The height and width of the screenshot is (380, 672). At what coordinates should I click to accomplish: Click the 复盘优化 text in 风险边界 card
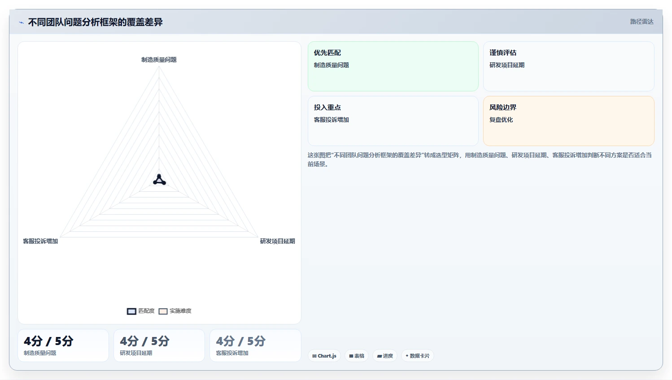point(501,120)
